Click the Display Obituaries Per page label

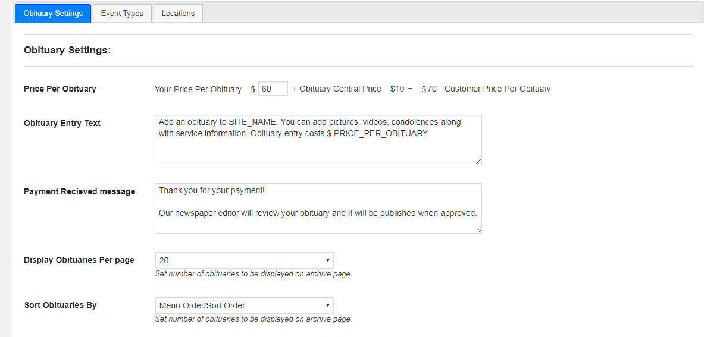click(79, 260)
